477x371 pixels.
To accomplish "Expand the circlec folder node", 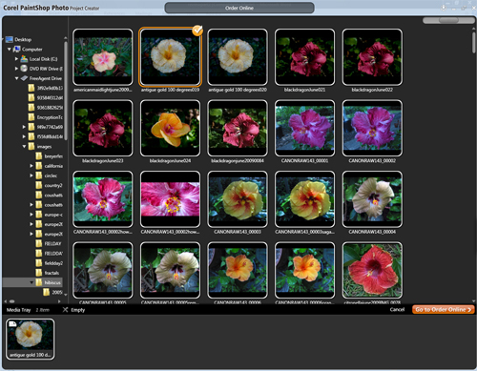I will [x=31, y=175].
